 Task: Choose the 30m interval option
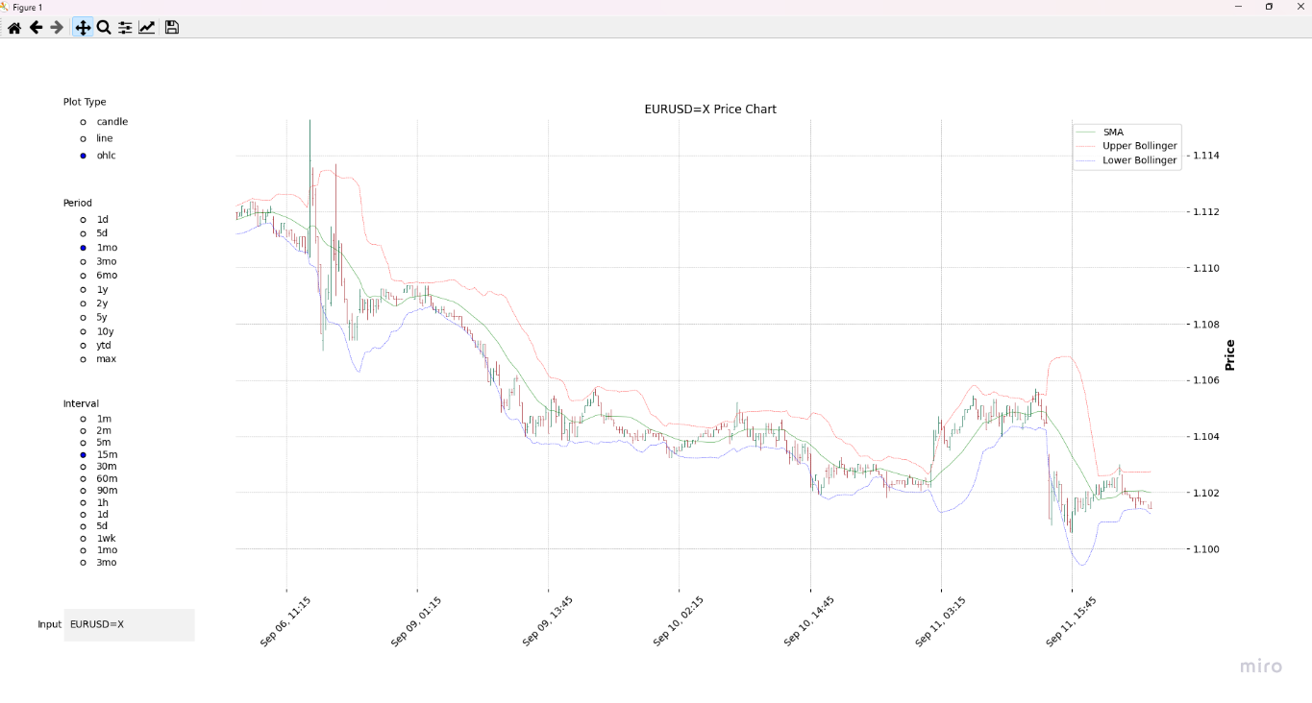[83, 466]
